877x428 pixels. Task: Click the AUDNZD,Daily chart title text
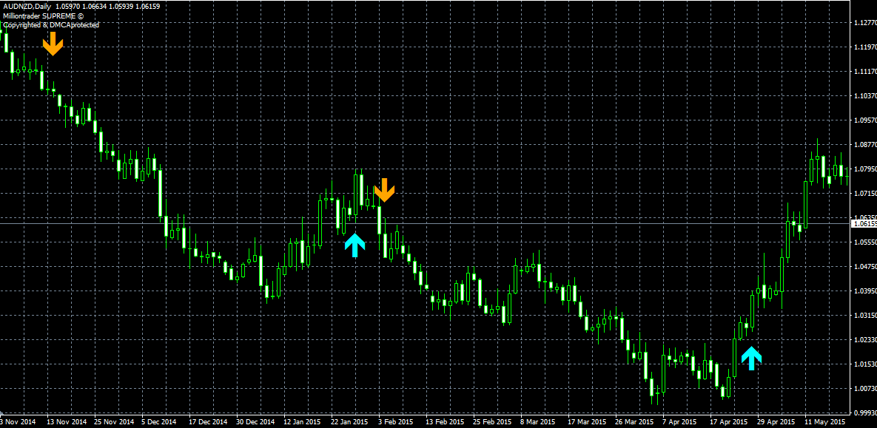(27, 8)
